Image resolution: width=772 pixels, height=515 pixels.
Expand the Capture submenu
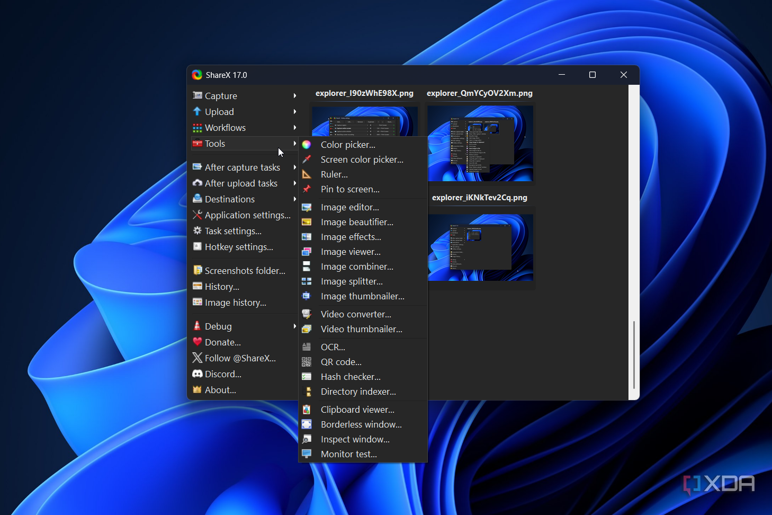click(220, 96)
